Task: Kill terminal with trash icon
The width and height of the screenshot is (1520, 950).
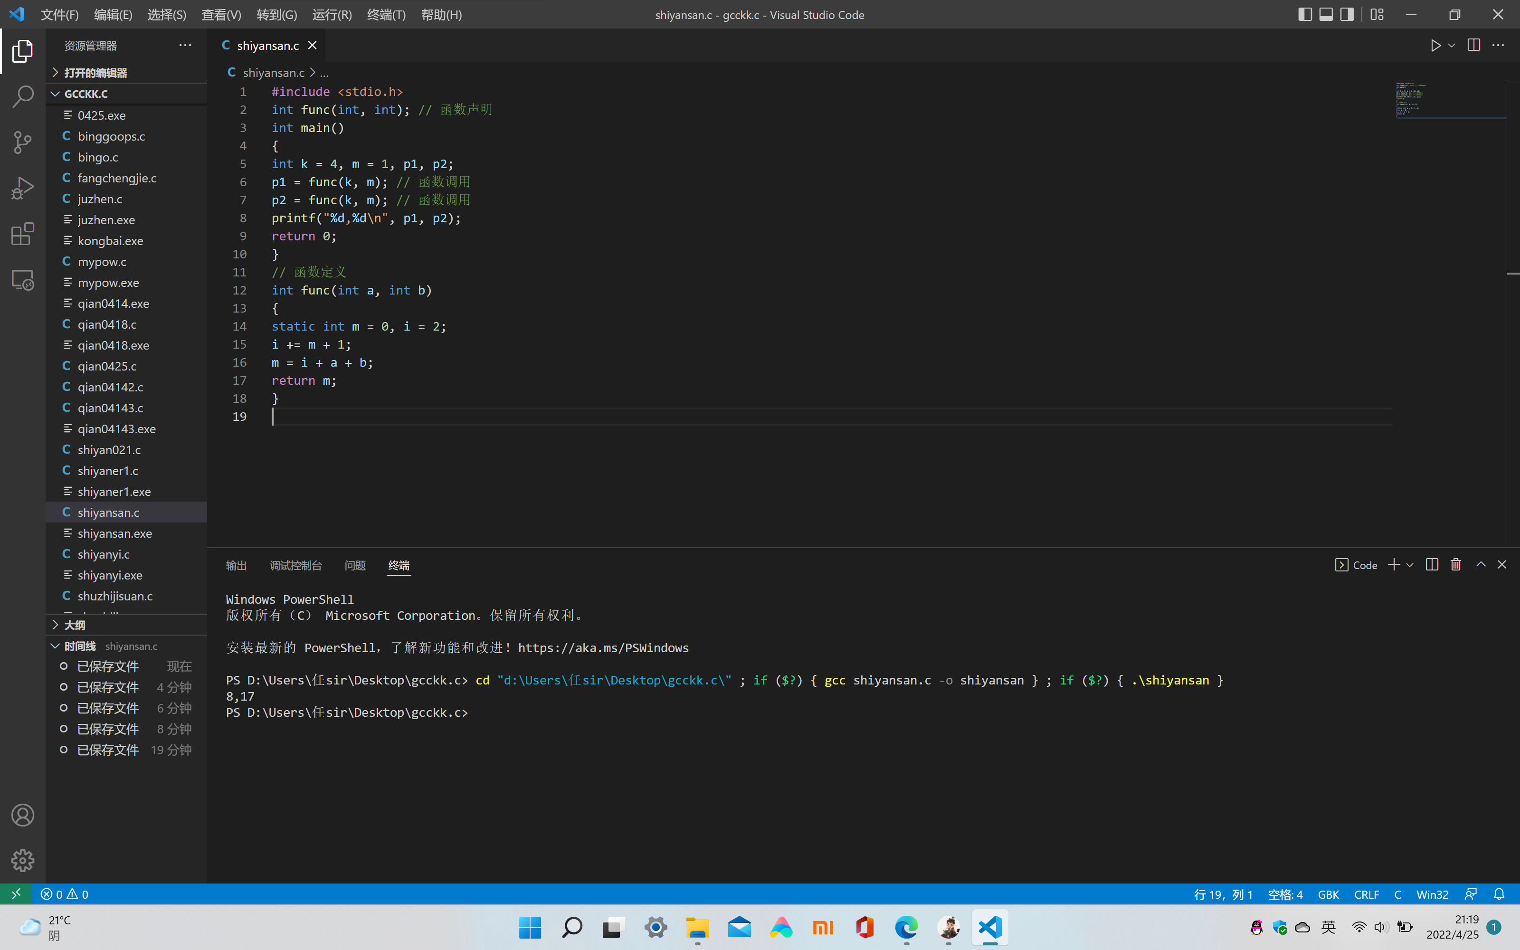Action: click(x=1456, y=564)
